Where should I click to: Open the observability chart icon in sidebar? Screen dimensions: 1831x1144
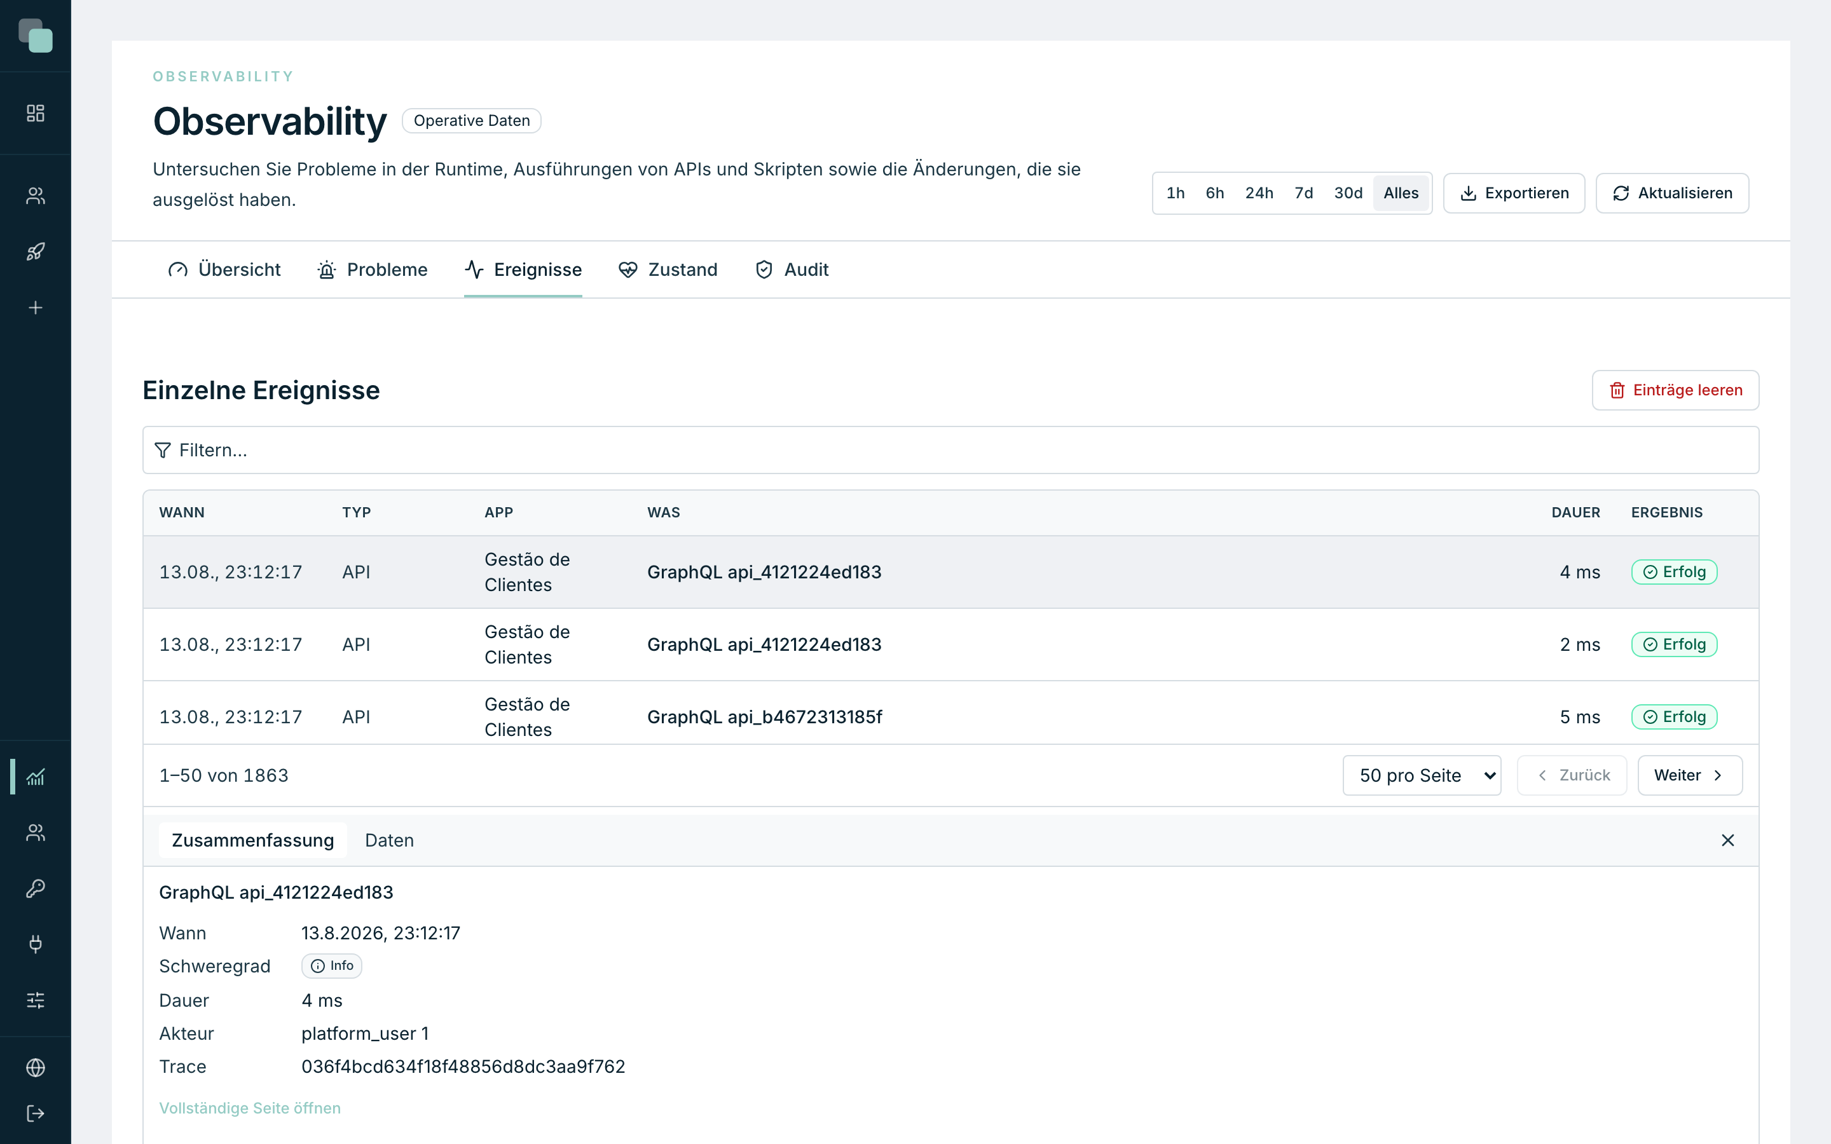(36, 776)
